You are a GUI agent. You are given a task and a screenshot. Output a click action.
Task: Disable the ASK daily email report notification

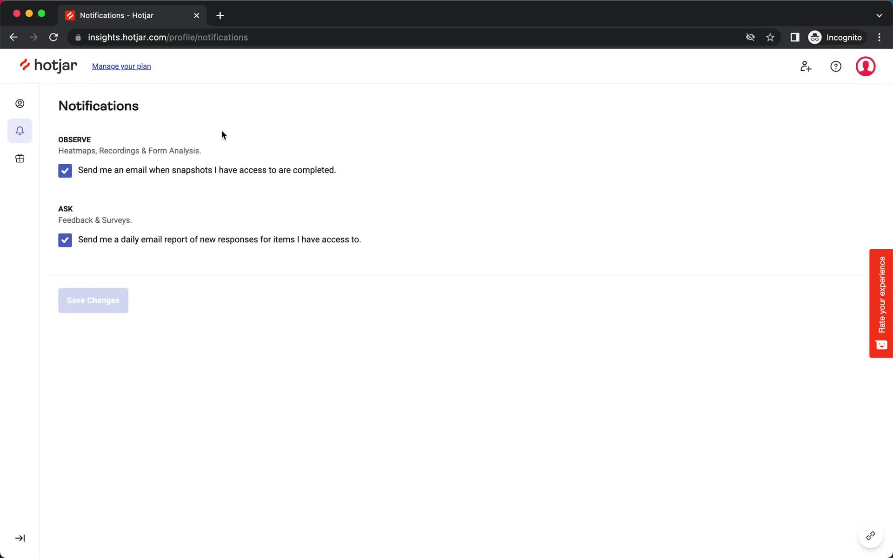[x=64, y=239]
